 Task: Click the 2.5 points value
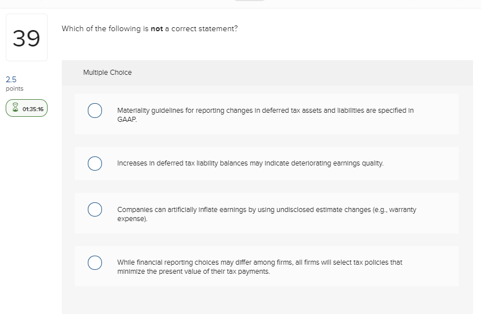(11, 80)
